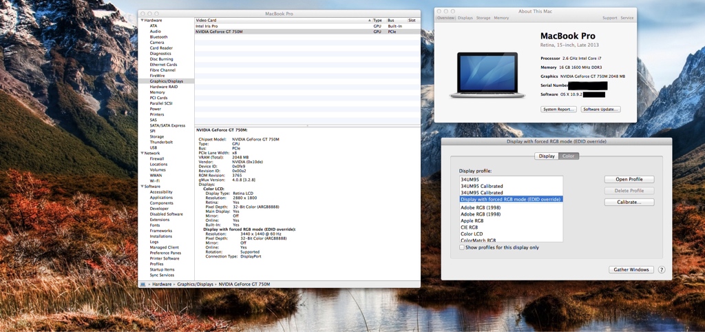The height and width of the screenshot is (332, 705).
Task: Click the Open Profile button
Action: [x=629, y=179]
